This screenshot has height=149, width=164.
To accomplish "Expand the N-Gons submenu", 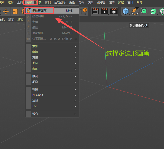I will tap(38, 95).
